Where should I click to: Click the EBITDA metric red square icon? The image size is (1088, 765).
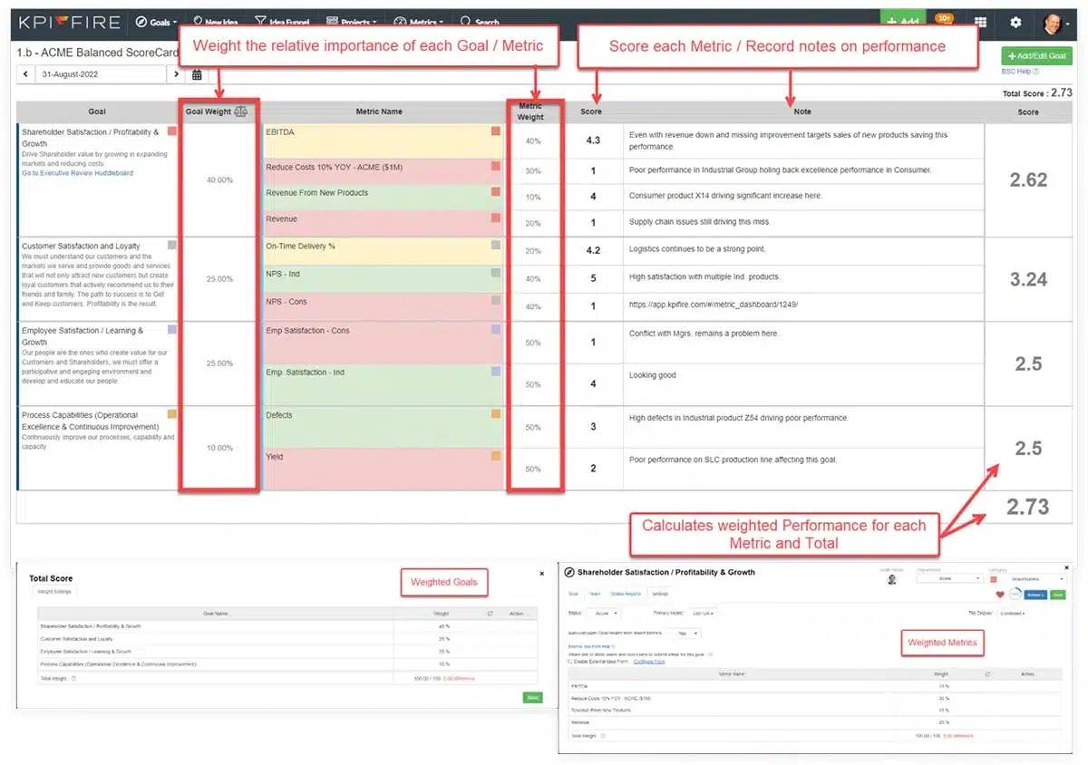(x=496, y=131)
